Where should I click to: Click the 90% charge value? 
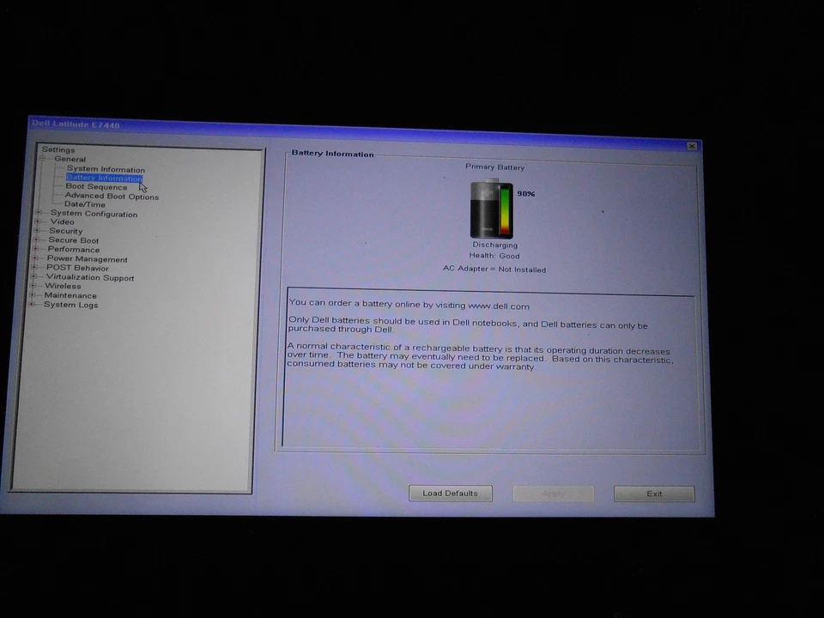pyautogui.click(x=526, y=193)
